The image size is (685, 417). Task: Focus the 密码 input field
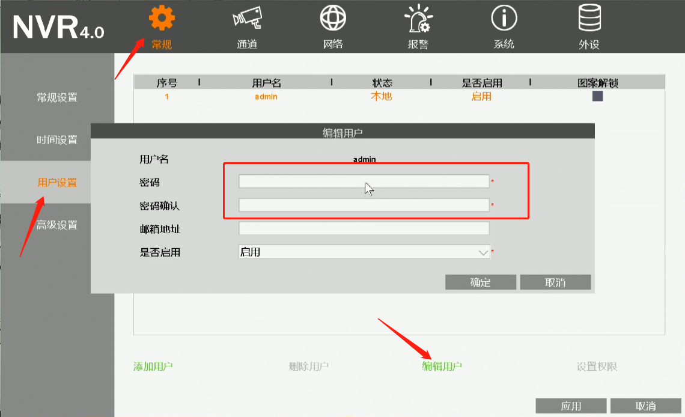(364, 181)
